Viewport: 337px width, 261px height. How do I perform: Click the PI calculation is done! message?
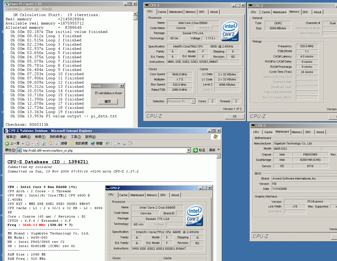click(109, 93)
